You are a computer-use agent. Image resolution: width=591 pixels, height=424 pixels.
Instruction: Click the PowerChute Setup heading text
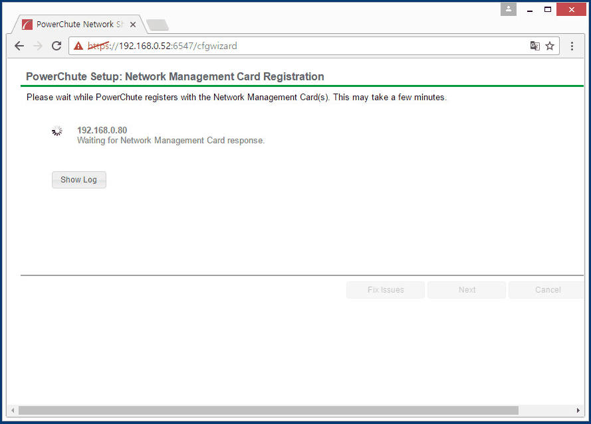(175, 76)
